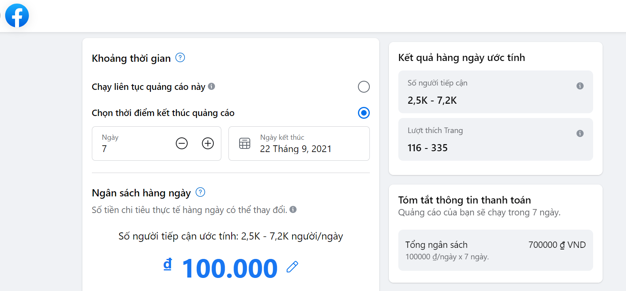Viewport: 626px width, 291px height.
Task: Show info for Chạy liên tục quảng cáo này
Action: coord(211,86)
